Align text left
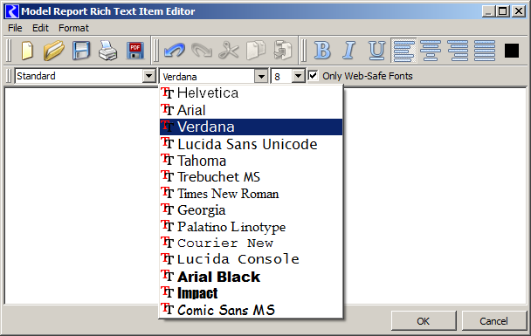531x336 pixels. 403,51
